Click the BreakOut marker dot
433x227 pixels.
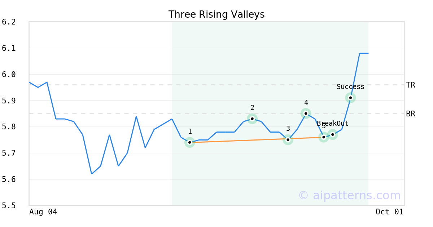coord(333,134)
